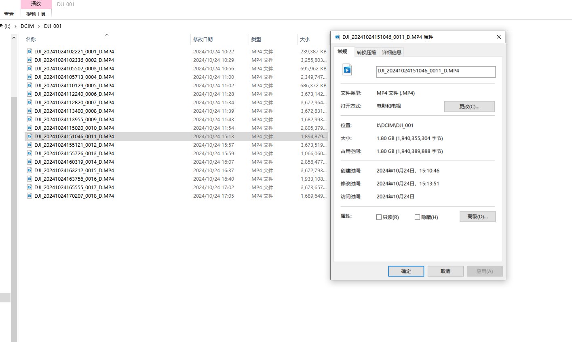Open the 视频工具 ribbon tab

click(36, 14)
